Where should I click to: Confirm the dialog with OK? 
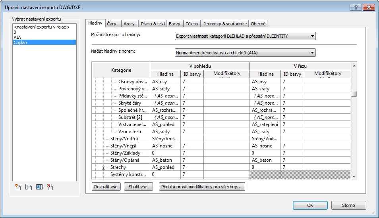click(x=310, y=205)
